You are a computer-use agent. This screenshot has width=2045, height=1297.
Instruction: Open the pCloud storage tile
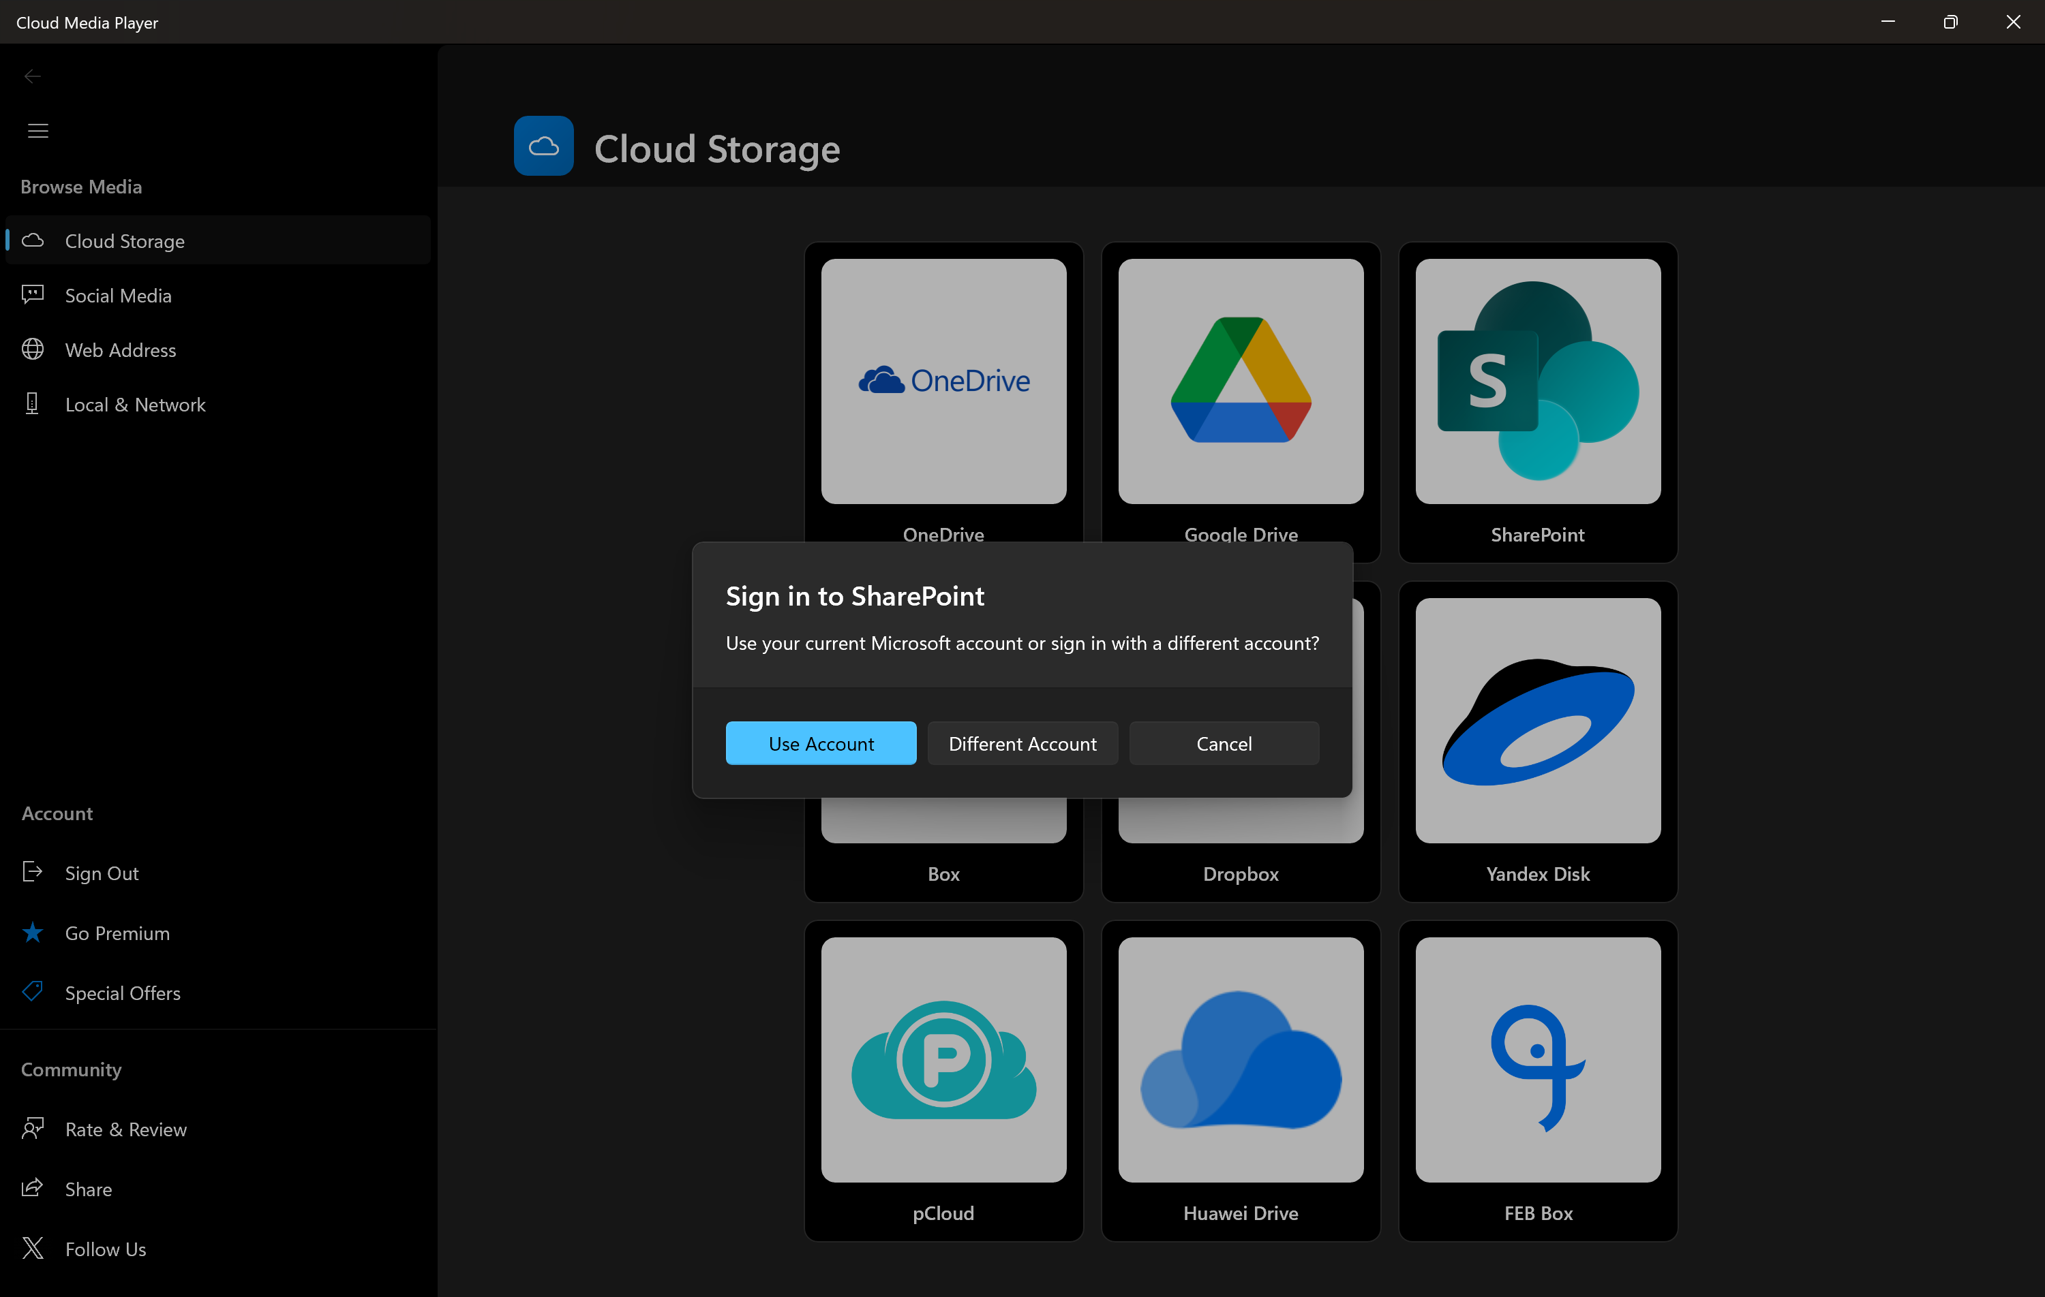(x=943, y=1080)
